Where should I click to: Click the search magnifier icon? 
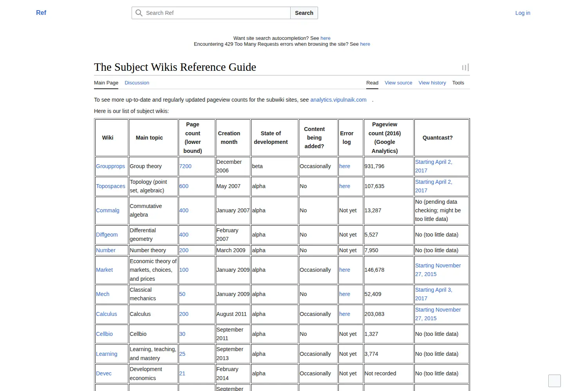click(139, 13)
